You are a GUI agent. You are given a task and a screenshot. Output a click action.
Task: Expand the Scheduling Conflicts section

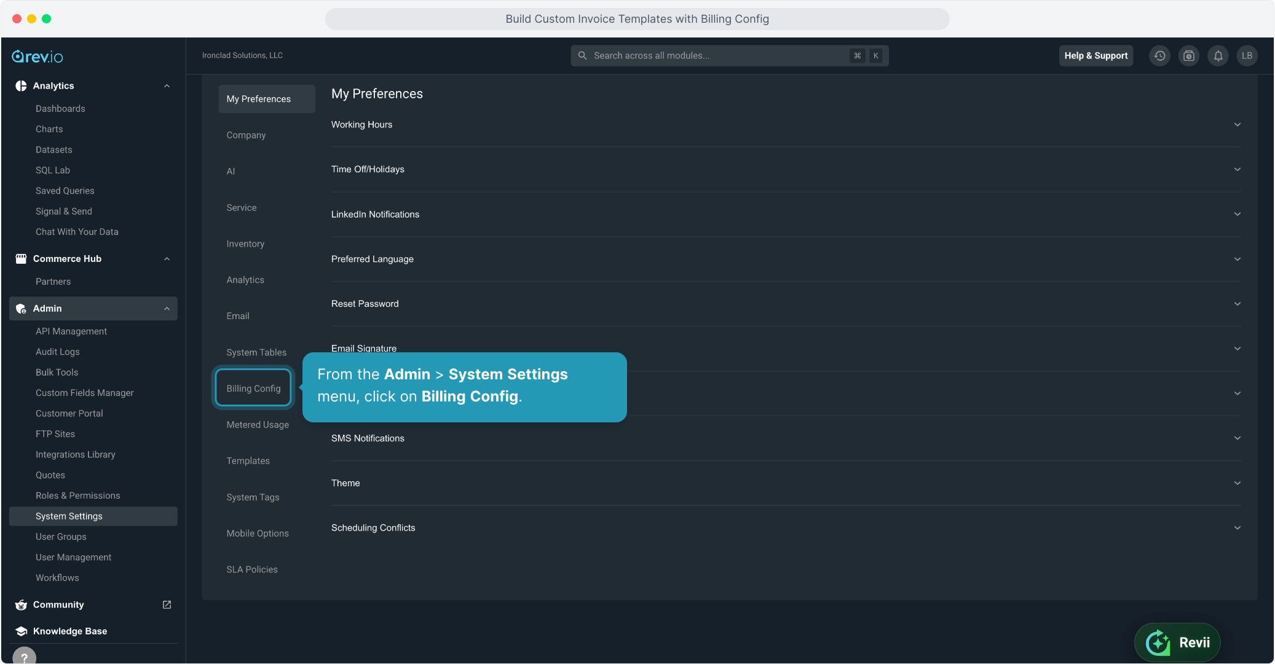(786, 528)
